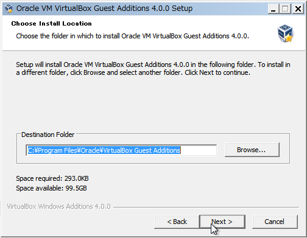Image resolution: width=307 pixels, height=238 pixels.
Task: Click the disabled maximize button in title bar
Action: point(285,9)
